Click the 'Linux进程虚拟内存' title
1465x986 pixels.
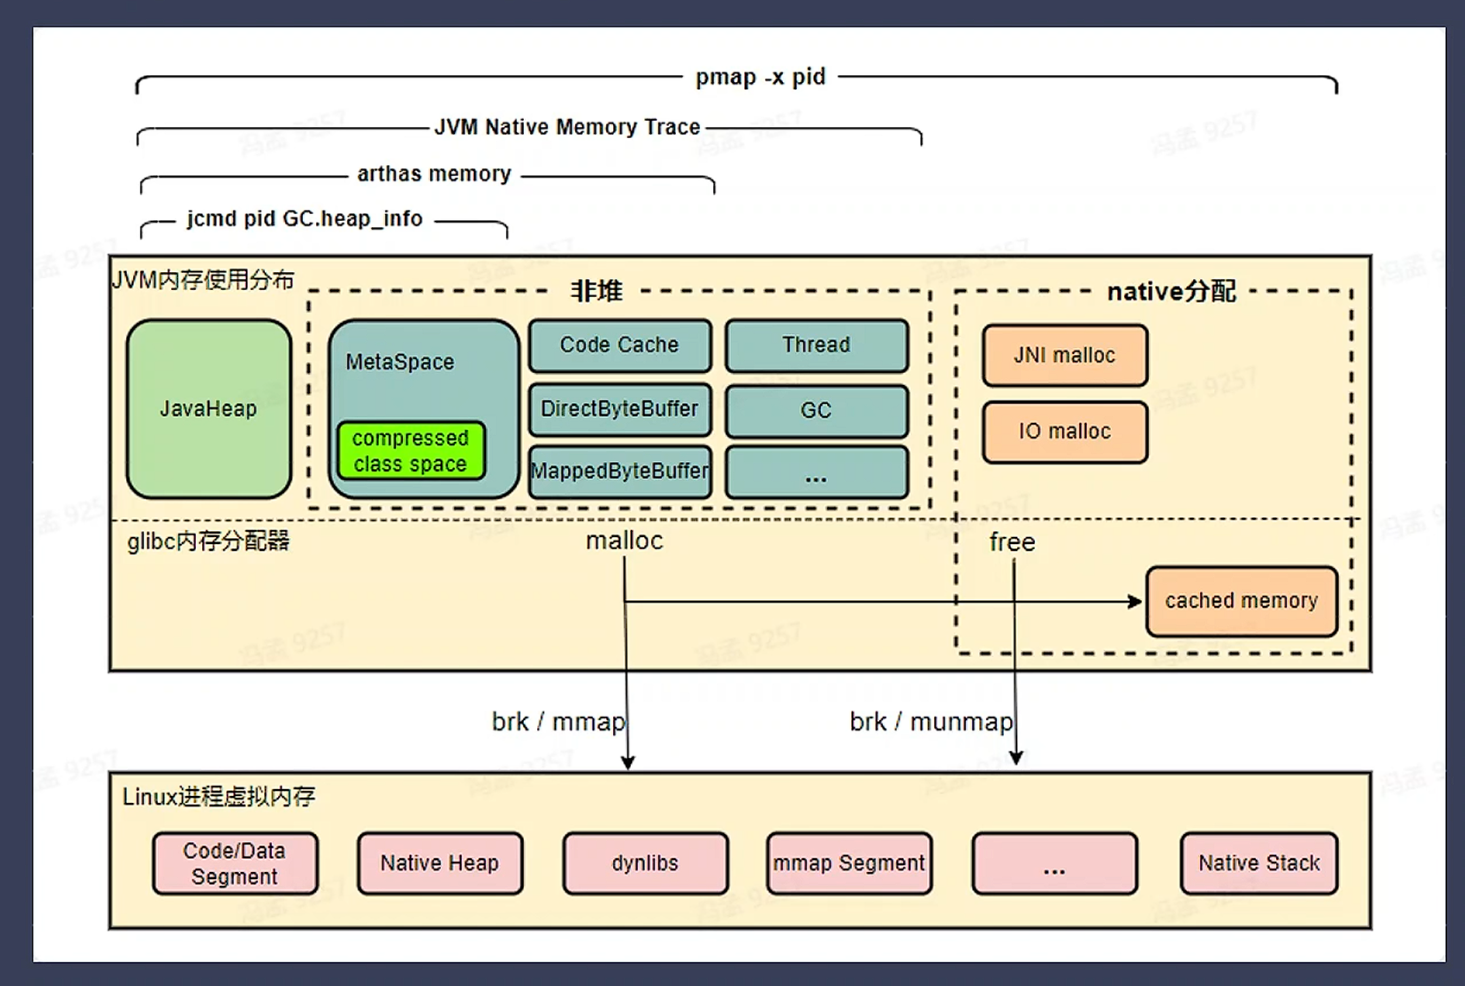click(219, 796)
